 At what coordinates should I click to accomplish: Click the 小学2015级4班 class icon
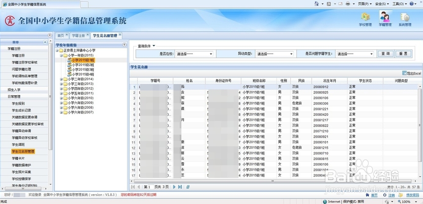(69, 74)
